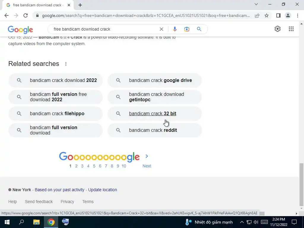Viewport: 304px width, 228px height.
Task: Select the Chrome icon in the taskbar
Action: [x=51, y=222]
